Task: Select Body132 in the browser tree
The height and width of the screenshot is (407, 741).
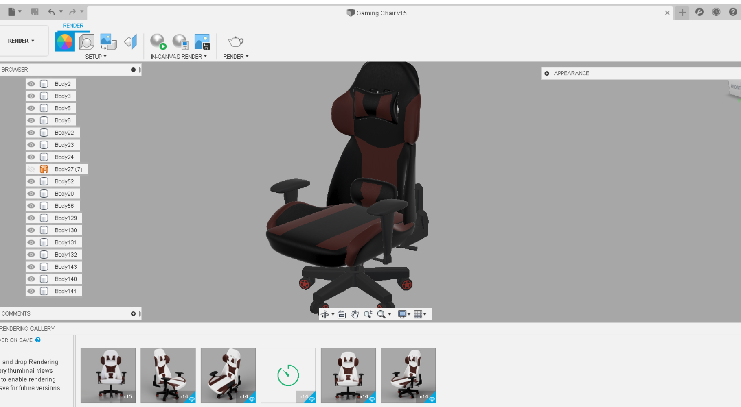Action: (66, 255)
